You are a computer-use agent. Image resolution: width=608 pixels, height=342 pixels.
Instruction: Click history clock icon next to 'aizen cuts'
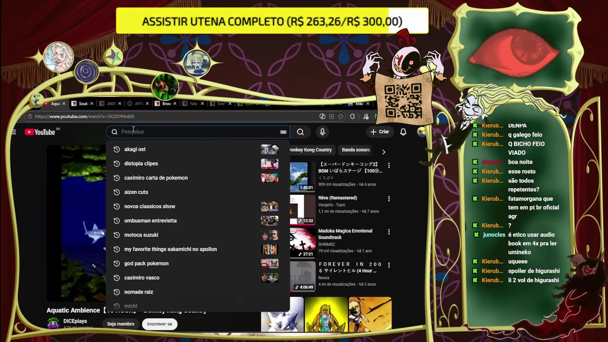pos(116,192)
